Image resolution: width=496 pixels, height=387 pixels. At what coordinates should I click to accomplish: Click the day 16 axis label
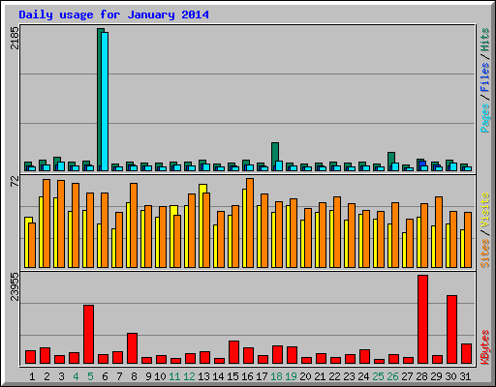pos(247,376)
